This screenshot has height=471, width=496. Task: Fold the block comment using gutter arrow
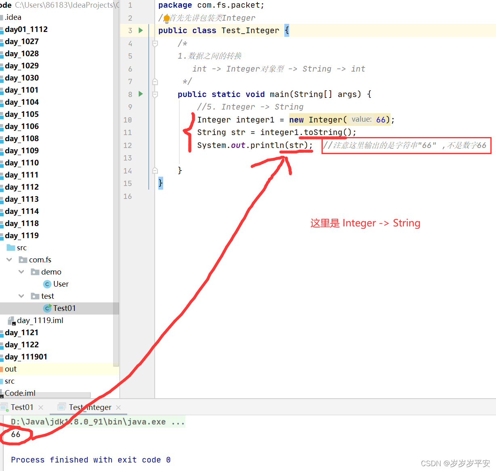(155, 43)
